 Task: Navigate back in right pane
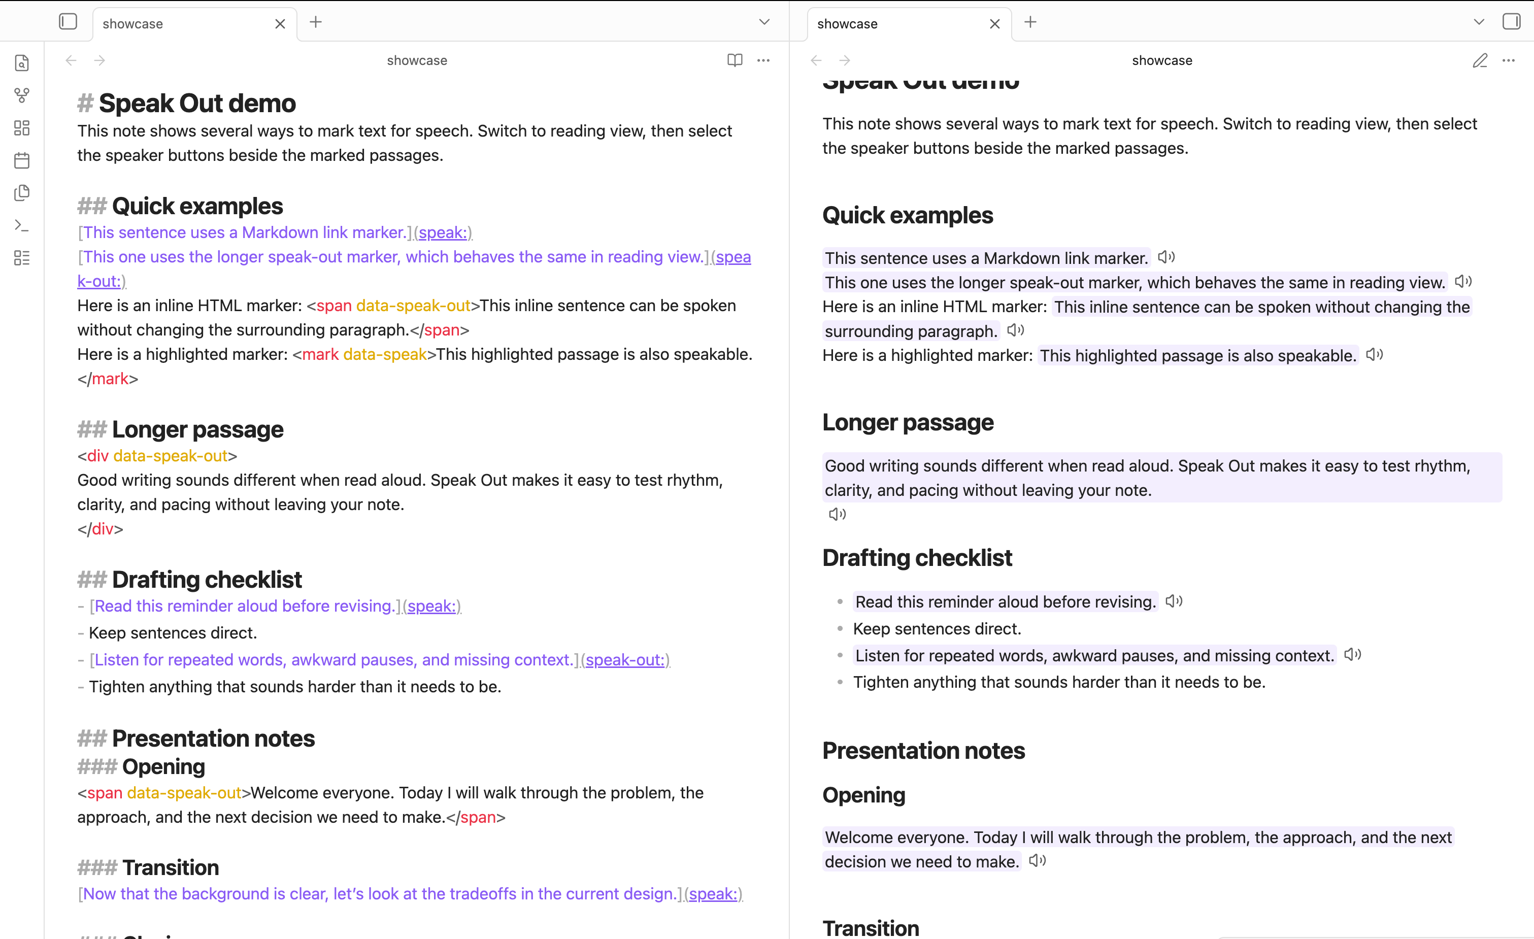tap(816, 60)
